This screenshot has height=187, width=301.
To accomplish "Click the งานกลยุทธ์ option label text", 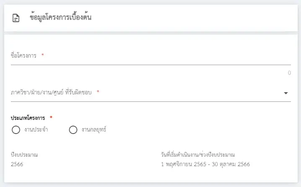I will click(94, 130).
